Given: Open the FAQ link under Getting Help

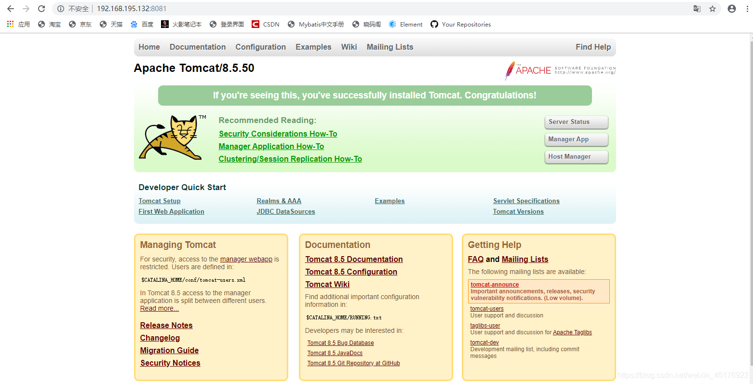Looking at the screenshot, I should pyautogui.click(x=476, y=260).
